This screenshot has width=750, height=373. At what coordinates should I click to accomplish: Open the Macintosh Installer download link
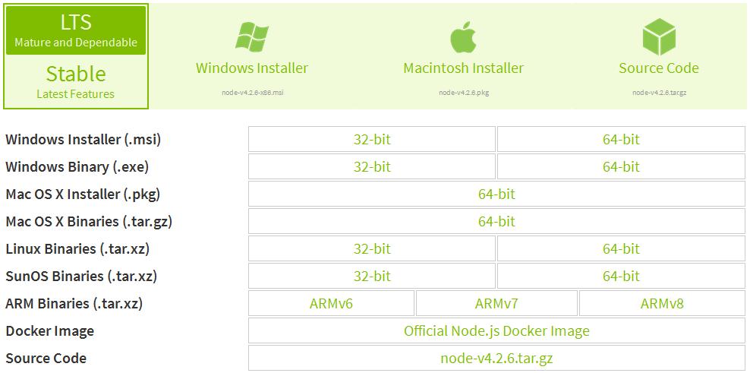463,68
